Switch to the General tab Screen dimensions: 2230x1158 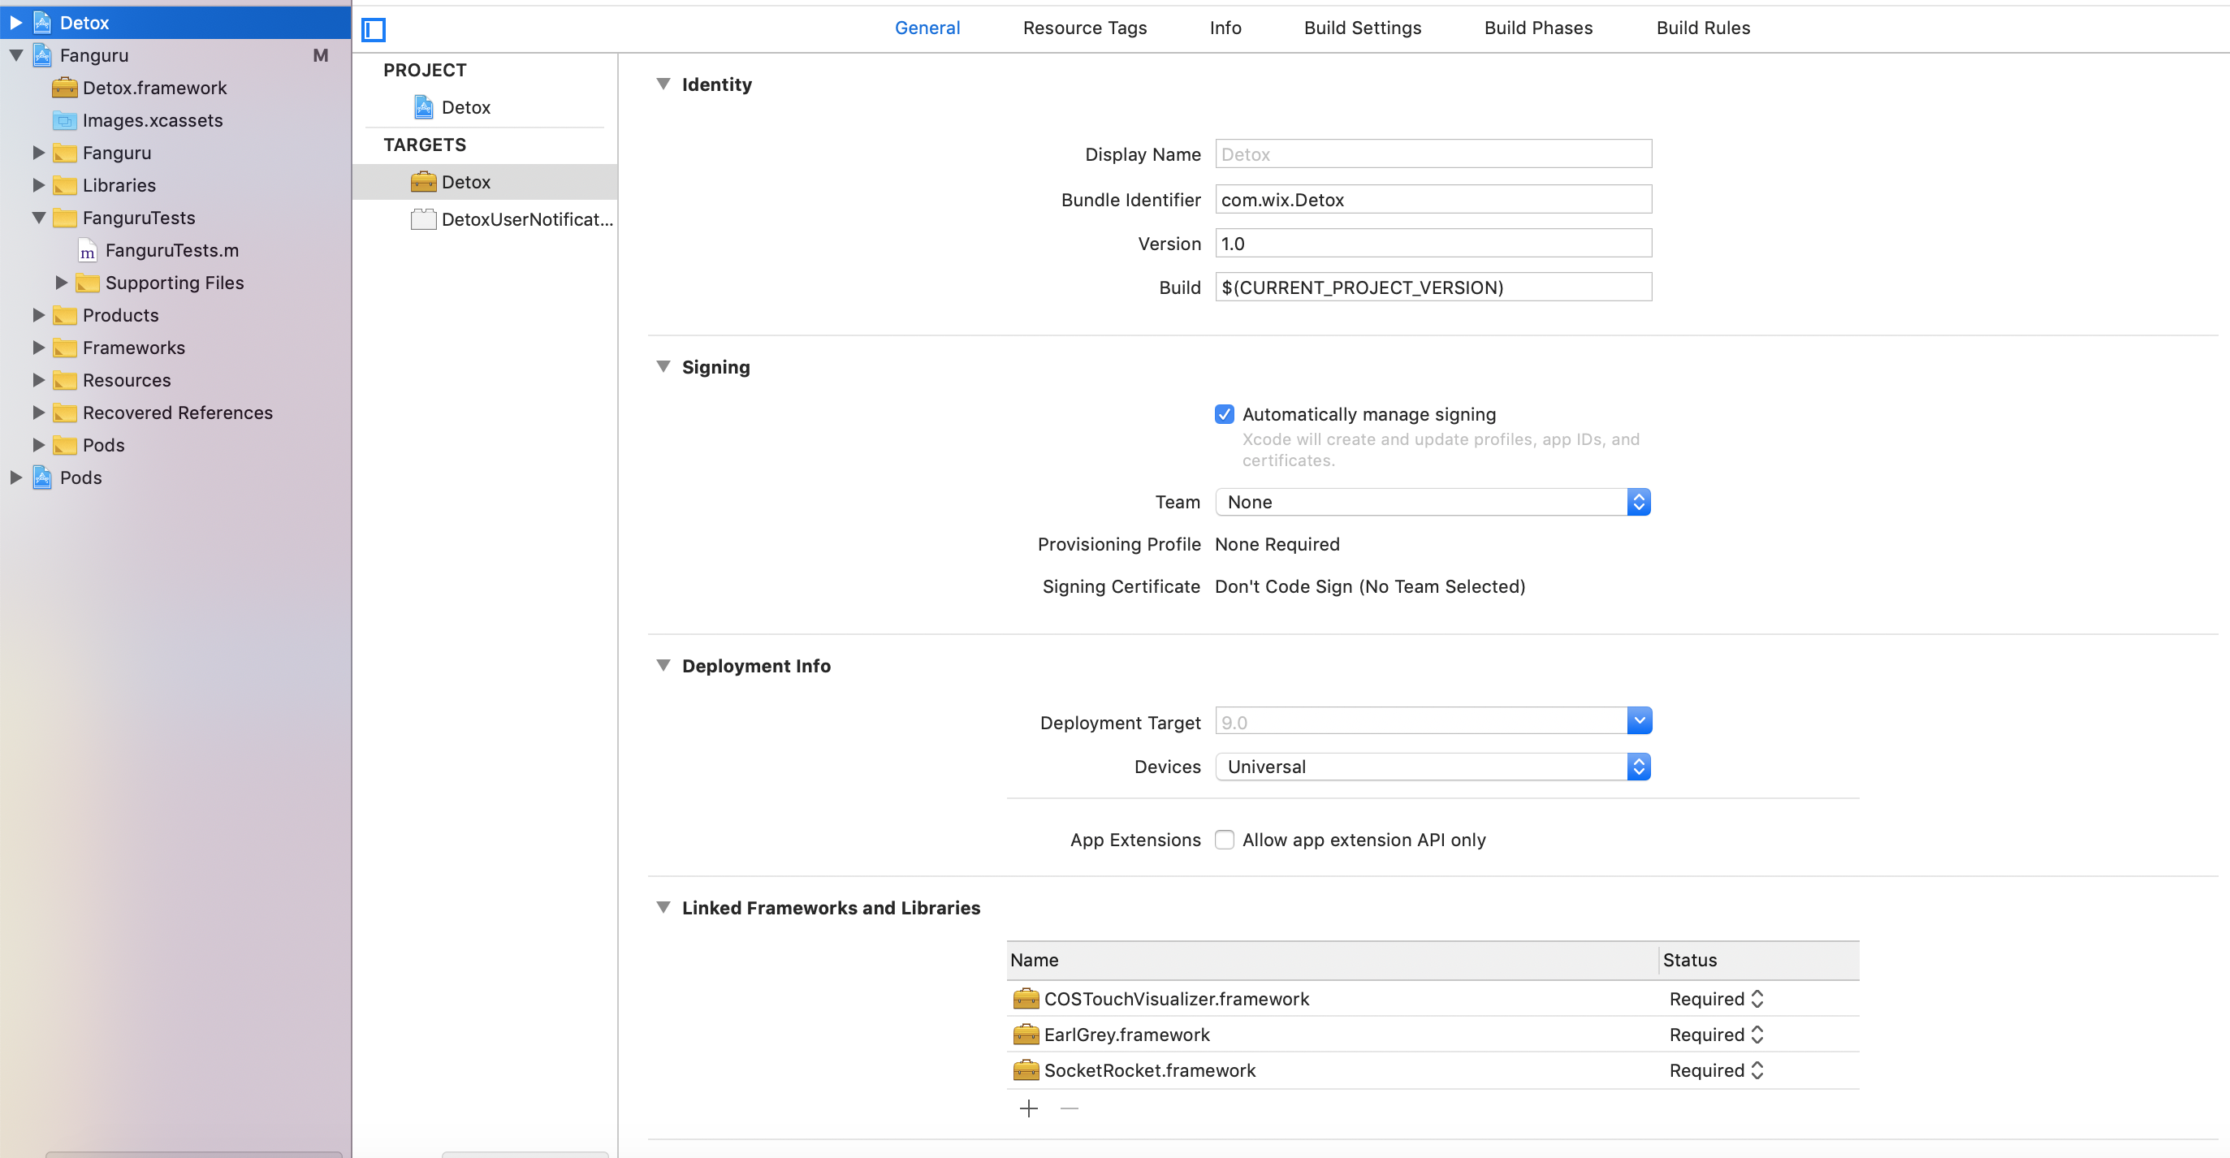click(x=927, y=28)
